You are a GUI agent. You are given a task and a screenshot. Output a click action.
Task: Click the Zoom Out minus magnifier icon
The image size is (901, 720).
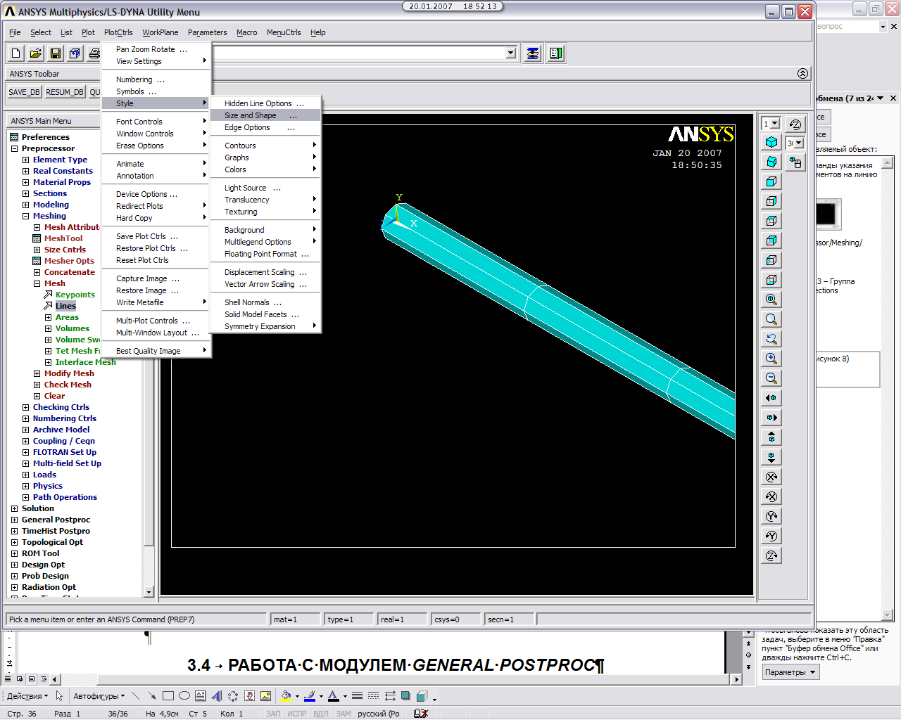pyautogui.click(x=771, y=378)
